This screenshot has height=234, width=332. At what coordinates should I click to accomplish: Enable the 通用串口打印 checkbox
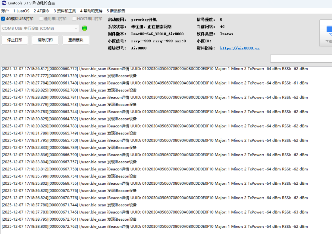point(41,19)
